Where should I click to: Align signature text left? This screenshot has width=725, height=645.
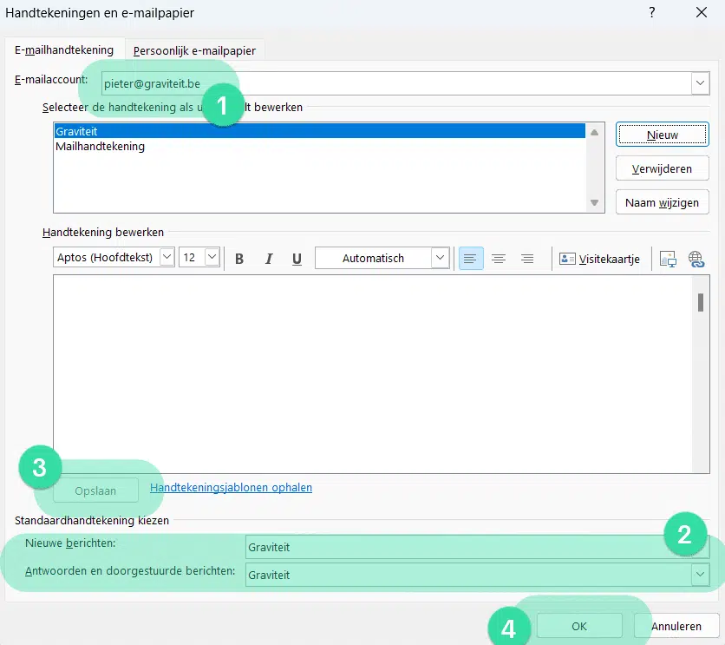471,258
